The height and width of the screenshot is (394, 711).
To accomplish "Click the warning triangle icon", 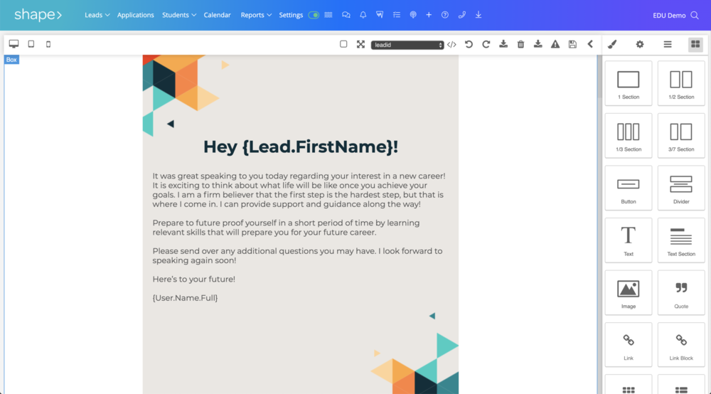I will 555,44.
